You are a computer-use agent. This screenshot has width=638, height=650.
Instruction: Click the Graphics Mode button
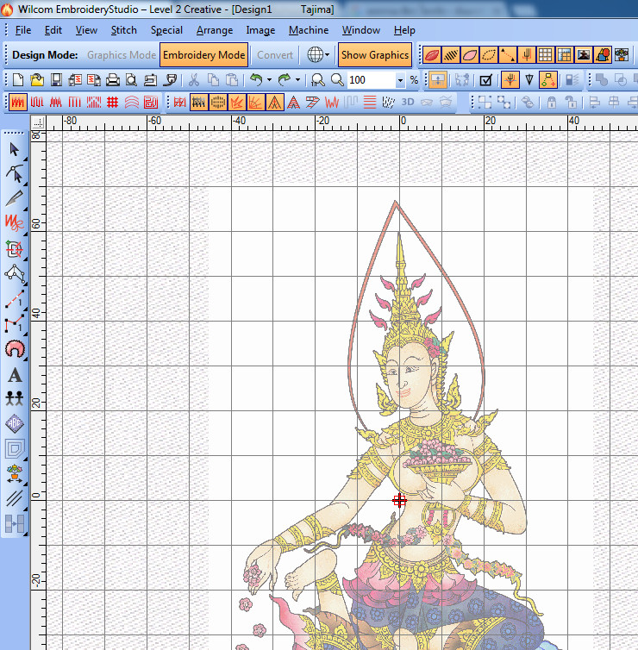pos(122,54)
